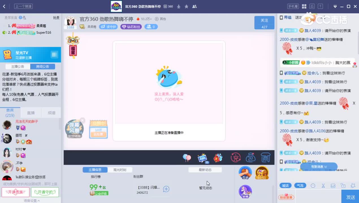Click the 上一个频道 button
359x203 pixels.
(23, 6)
